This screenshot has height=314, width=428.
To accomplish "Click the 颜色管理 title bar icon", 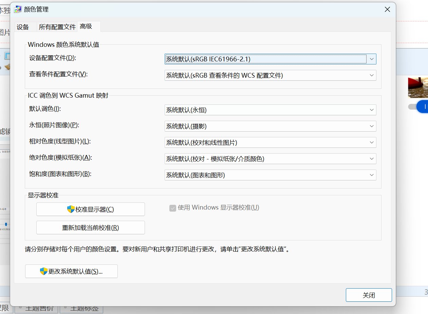I will coord(18,9).
